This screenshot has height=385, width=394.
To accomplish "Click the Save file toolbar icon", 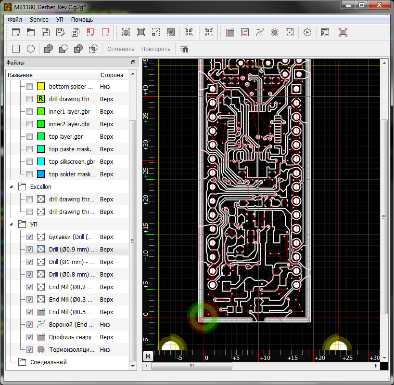I will (46, 32).
